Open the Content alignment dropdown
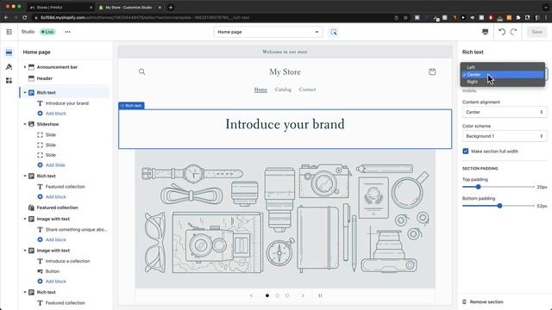The height and width of the screenshot is (310, 552). click(504, 112)
